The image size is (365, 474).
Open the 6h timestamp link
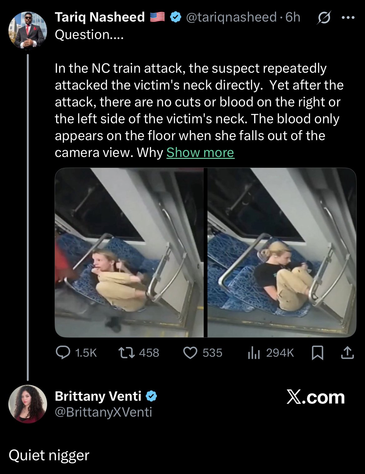[x=293, y=17]
